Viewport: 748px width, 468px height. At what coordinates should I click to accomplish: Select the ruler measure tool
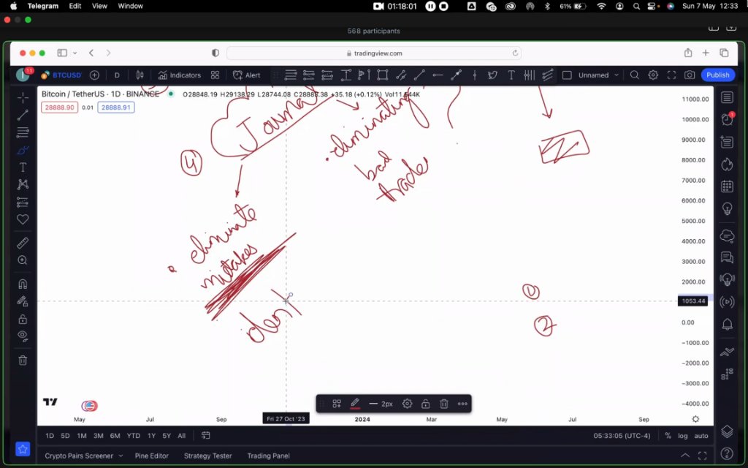point(23,243)
